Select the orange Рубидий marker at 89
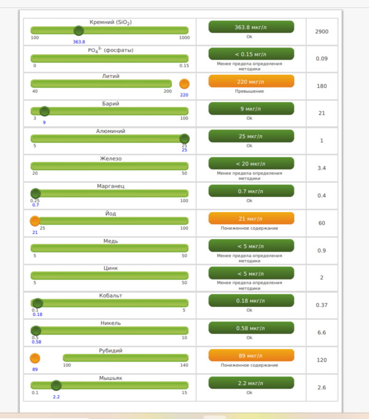The image size is (369, 419). (35, 358)
